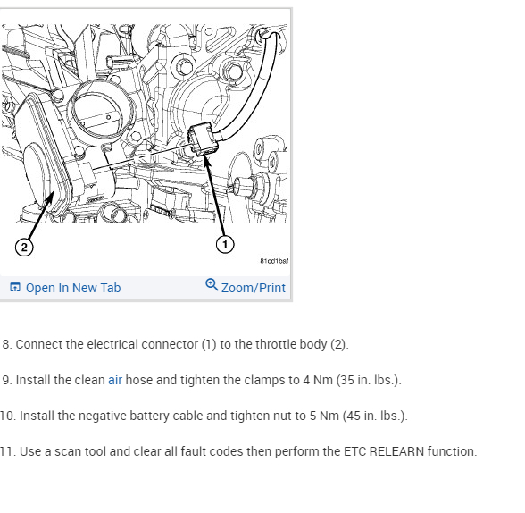Screen dimensions: 525x513
Task: Click the Open In New Tab icon
Action: 15,288
